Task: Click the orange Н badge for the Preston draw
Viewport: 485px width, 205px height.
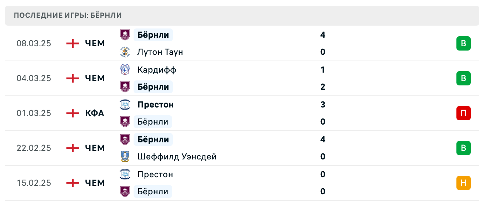Action: [x=463, y=183]
